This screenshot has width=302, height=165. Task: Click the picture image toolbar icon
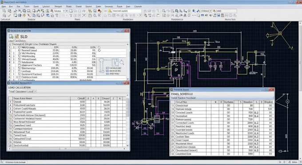(x=219, y=15)
